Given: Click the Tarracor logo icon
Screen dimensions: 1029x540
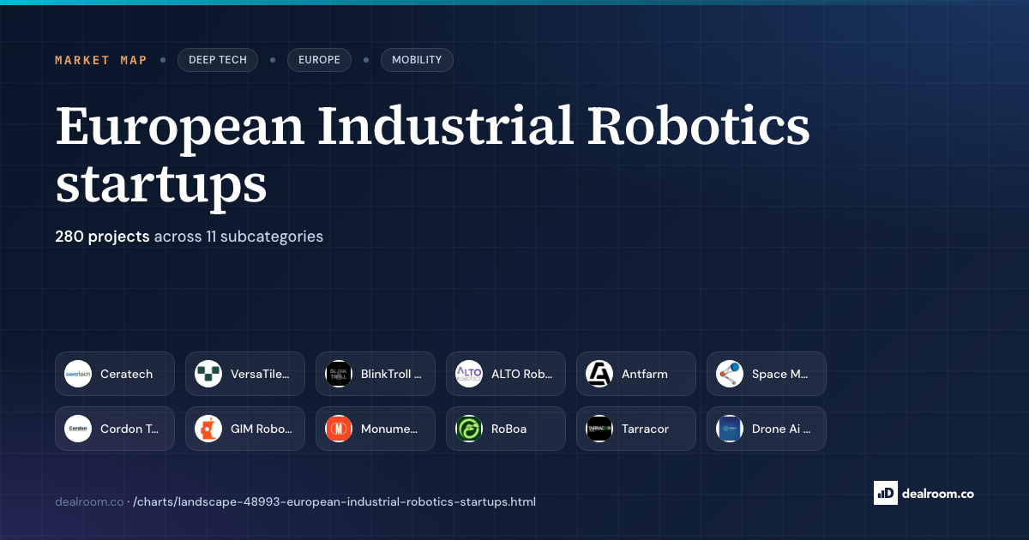Looking at the screenshot, I should pyautogui.click(x=599, y=429).
